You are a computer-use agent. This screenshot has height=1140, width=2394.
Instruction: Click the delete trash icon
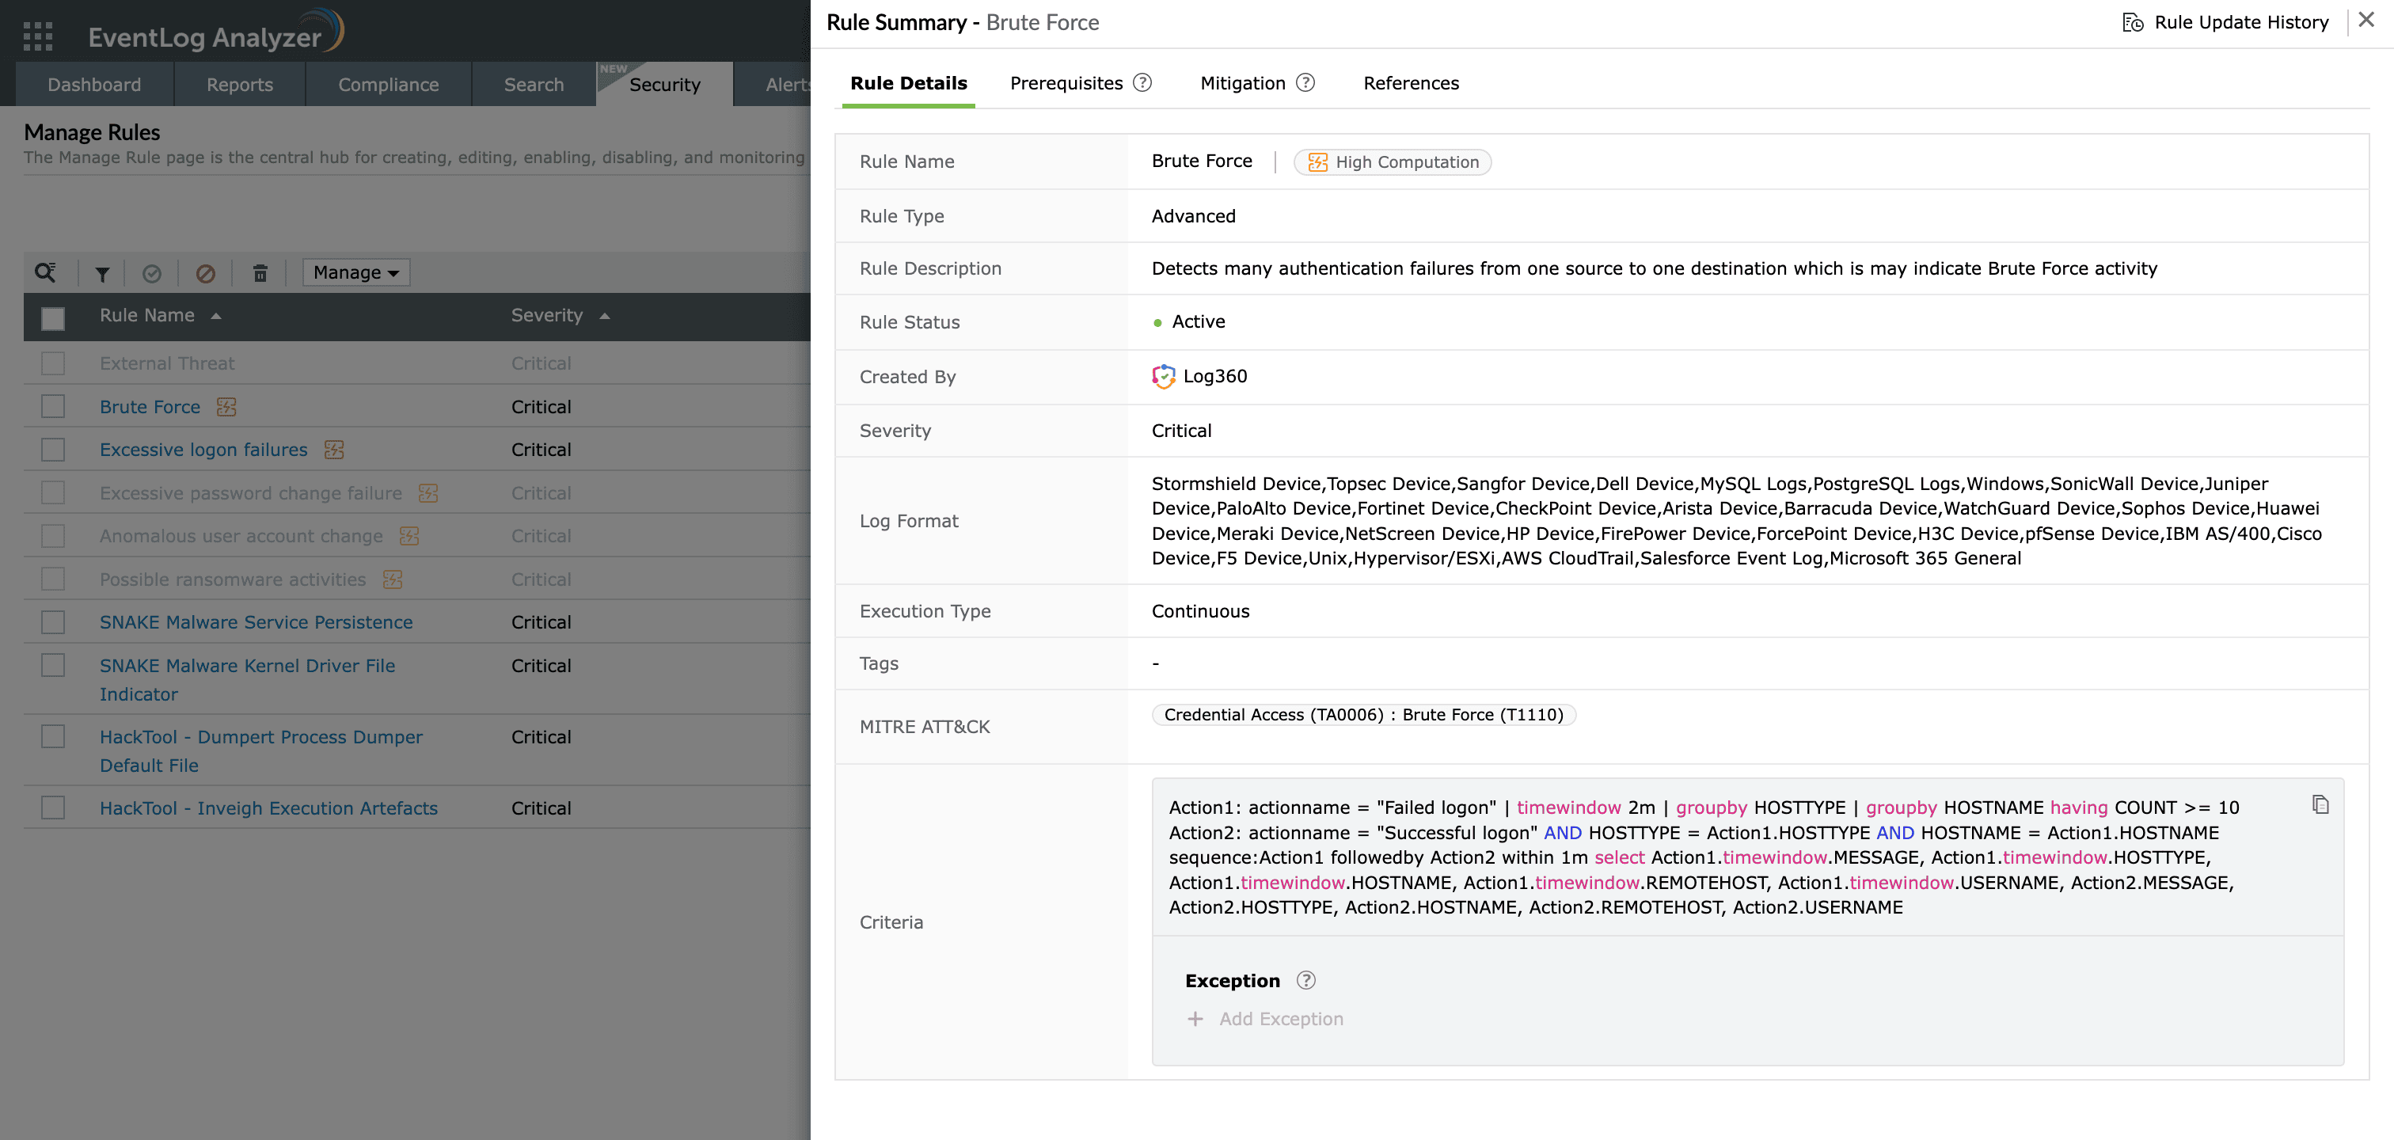[x=260, y=273]
